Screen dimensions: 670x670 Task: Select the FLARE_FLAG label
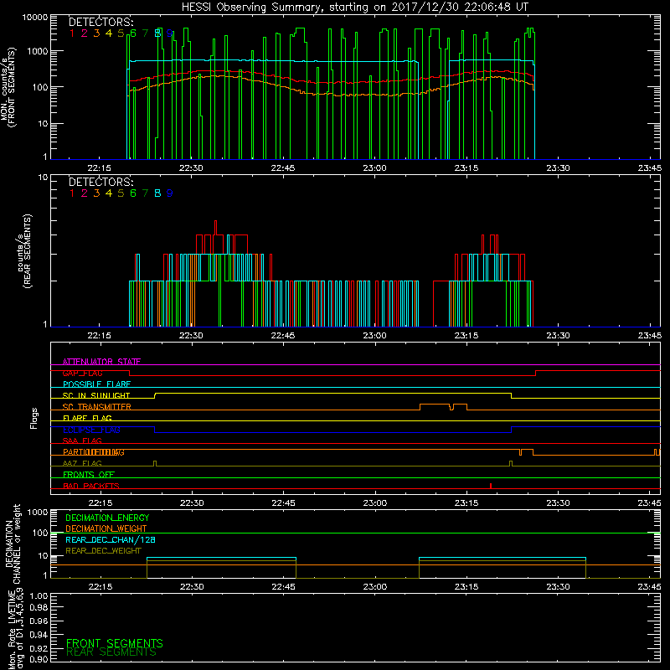tap(87, 418)
